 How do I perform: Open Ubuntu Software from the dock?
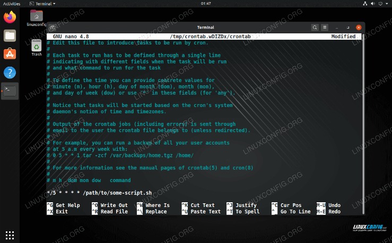pyautogui.click(x=10, y=53)
